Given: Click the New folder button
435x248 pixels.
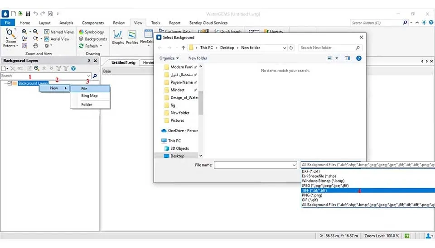Looking at the screenshot, I should [198, 58].
